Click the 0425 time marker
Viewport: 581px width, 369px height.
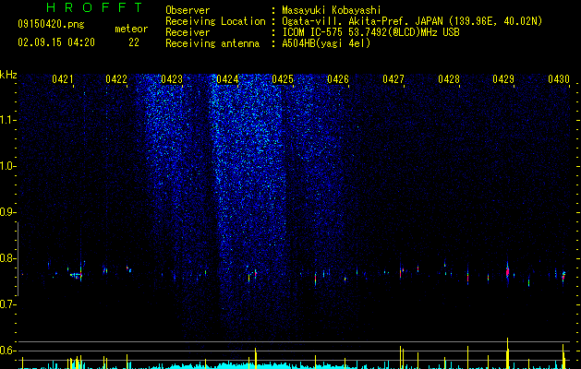[283, 79]
